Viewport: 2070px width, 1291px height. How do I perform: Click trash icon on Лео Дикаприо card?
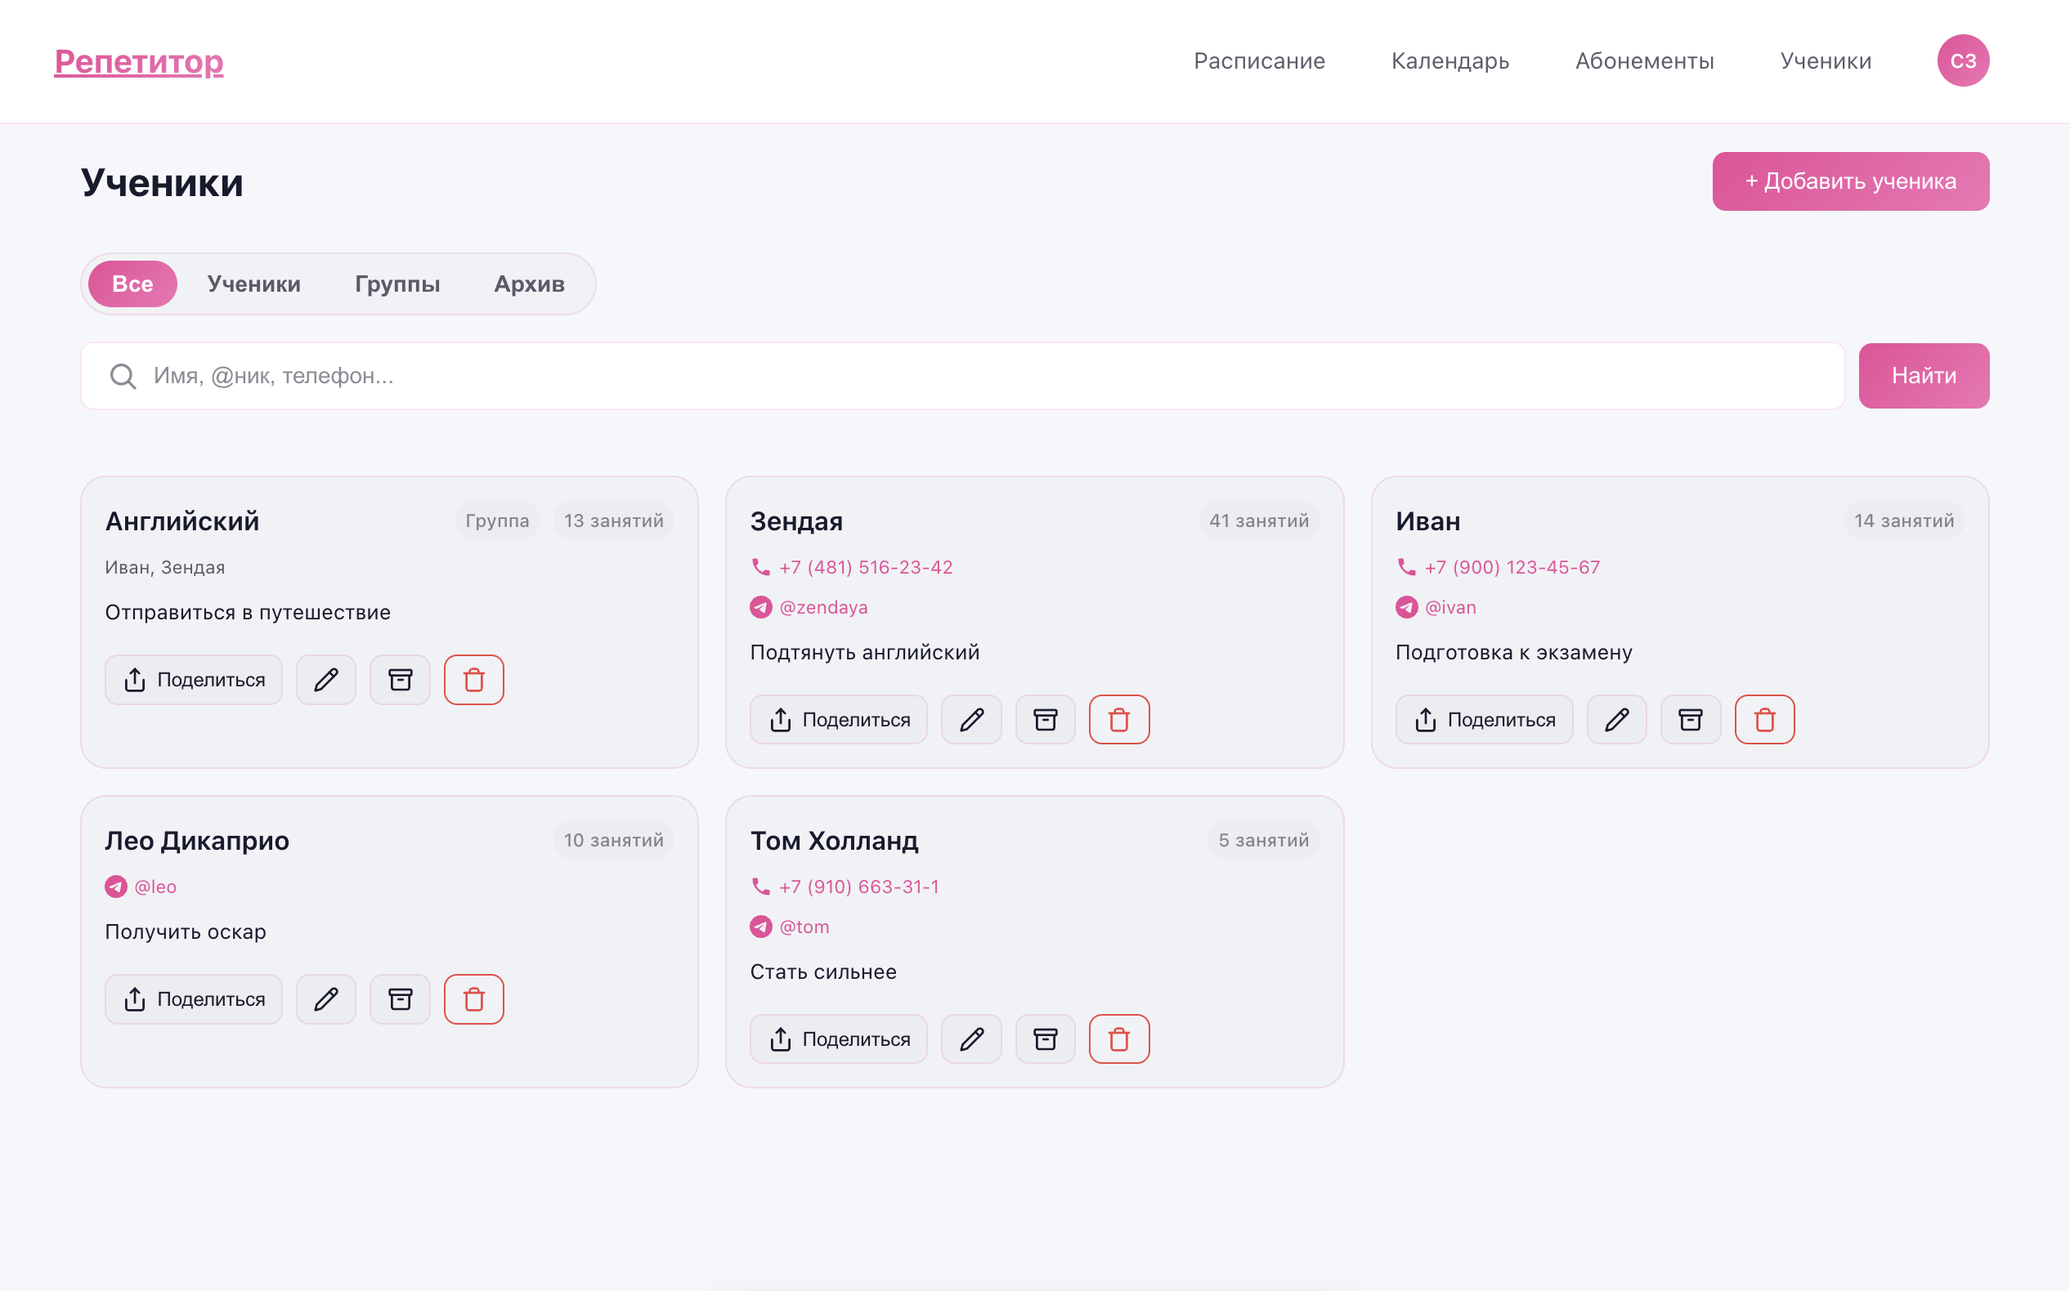tap(473, 999)
